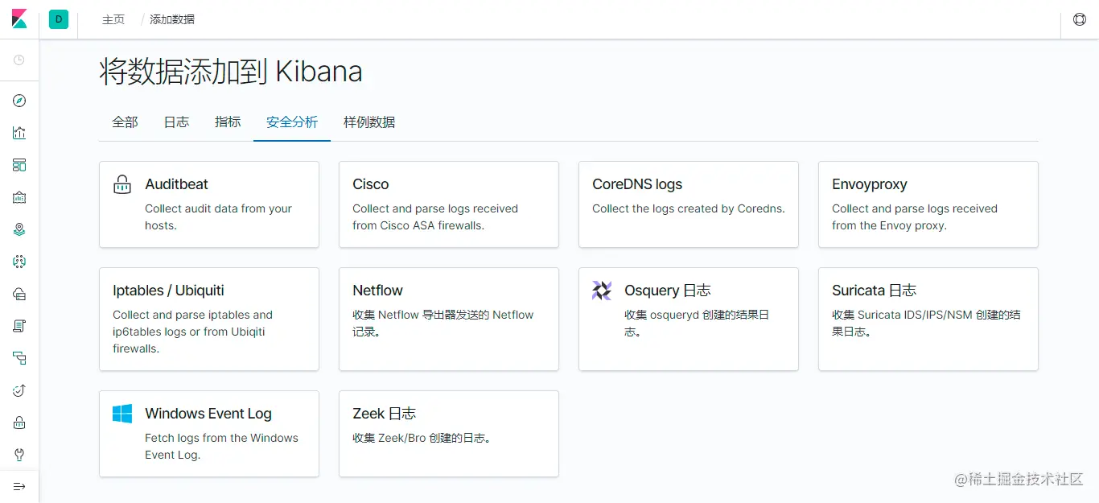
Task: Open the Dashboard icon in sidebar
Action: (x=19, y=165)
